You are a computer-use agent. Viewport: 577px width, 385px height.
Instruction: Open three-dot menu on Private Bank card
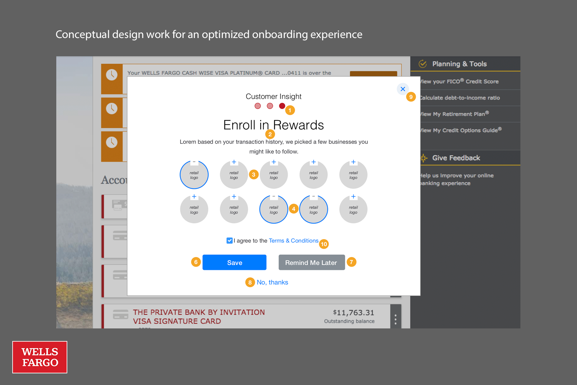point(395,319)
